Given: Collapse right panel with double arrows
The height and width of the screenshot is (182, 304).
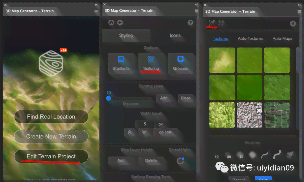Looking at the screenshot, I should tap(299, 5).
